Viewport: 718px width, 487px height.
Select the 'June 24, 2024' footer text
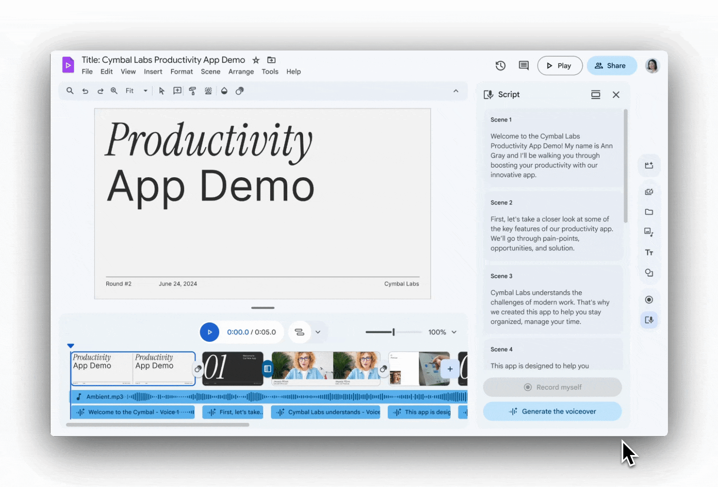pyautogui.click(x=178, y=284)
